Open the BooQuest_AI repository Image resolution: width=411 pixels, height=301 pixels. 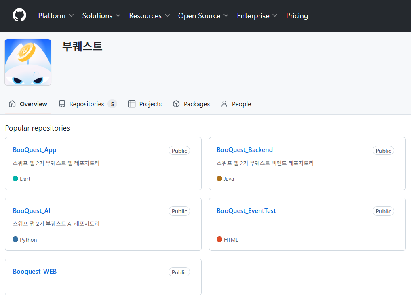pos(32,211)
